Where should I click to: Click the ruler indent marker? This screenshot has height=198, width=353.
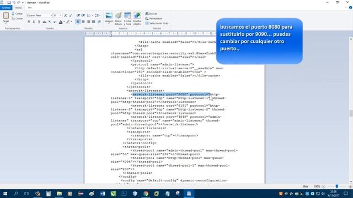[x=110, y=34]
